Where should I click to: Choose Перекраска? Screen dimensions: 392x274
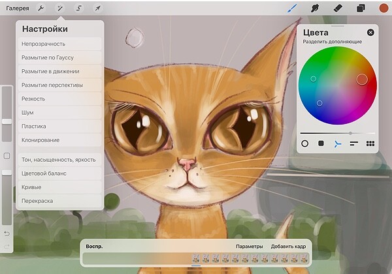(x=59, y=201)
